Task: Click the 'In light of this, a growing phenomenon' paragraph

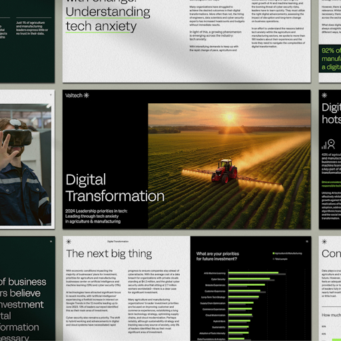Action: pos(215,35)
